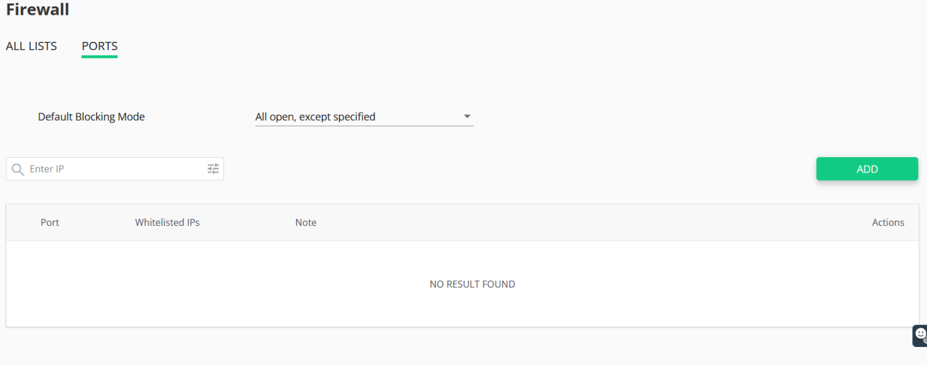Screen dimensions: 927x365
Task: Expand the Default Blocking Mode dropdown arrow
Action: (467, 117)
